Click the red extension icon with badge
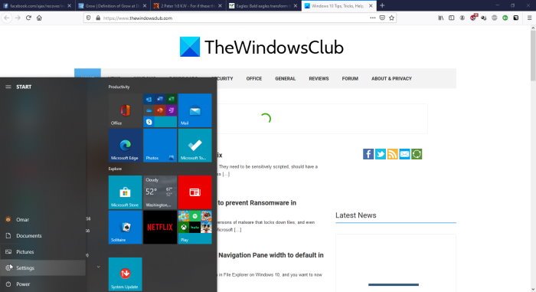The width and height of the screenshot is (536, 292). [473, 18]
